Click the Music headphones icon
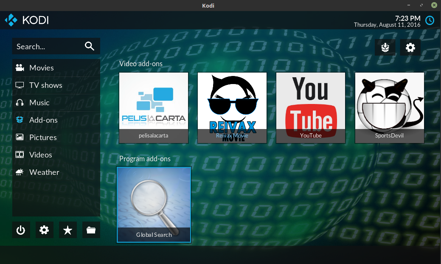 [20, 103]
